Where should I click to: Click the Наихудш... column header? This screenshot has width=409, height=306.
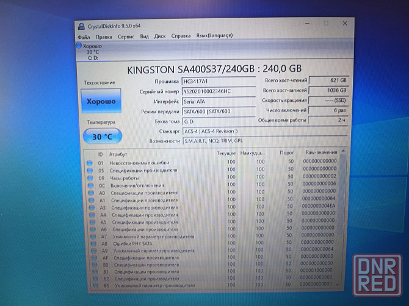[253, 153]
